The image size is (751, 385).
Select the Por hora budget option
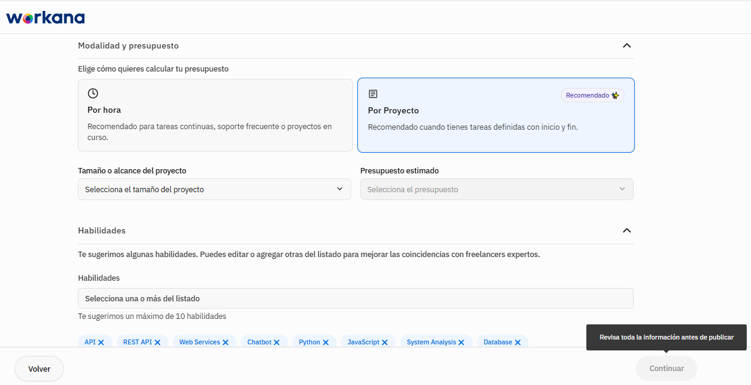pyautogui.click(x=215, y=115)
